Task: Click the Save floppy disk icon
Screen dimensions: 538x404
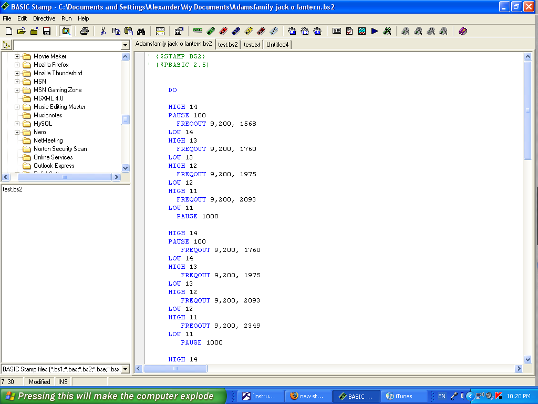Action: (47, 31)
